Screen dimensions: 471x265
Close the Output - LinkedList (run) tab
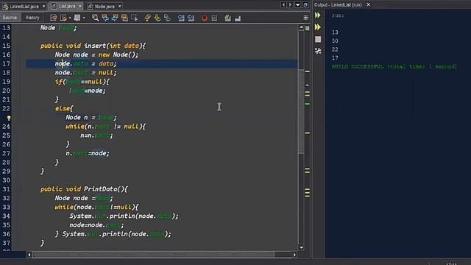tap(368, 4)
